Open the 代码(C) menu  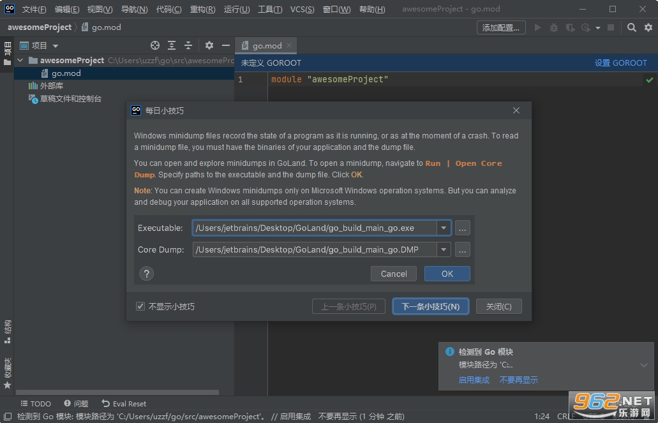coord(168,9)
